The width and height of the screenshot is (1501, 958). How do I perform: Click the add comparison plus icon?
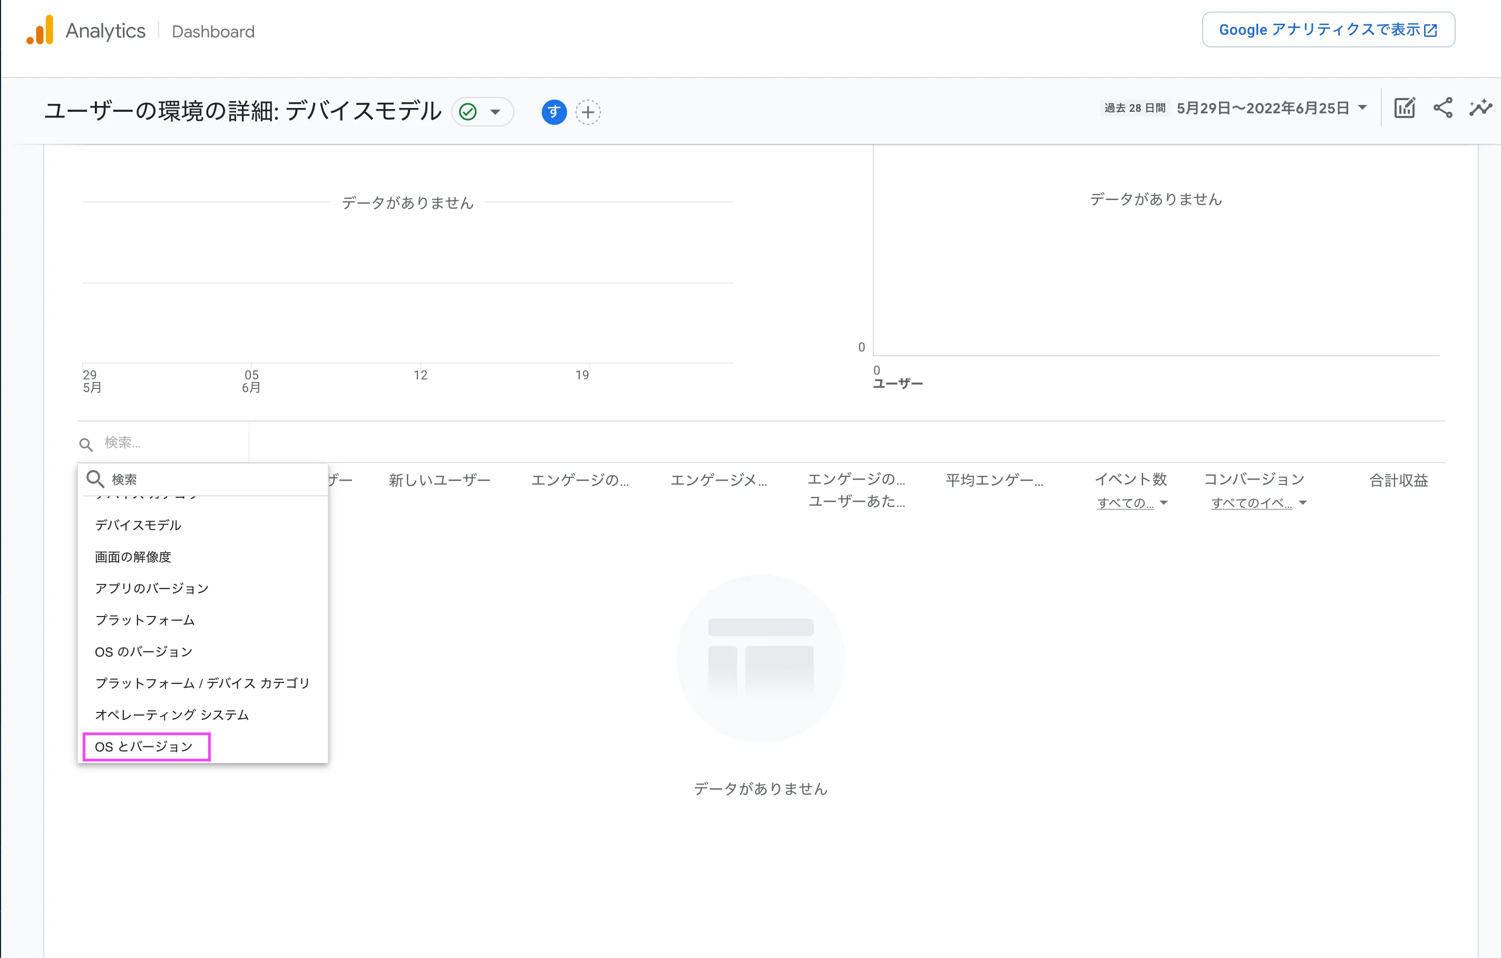click(x=588, y=112)
